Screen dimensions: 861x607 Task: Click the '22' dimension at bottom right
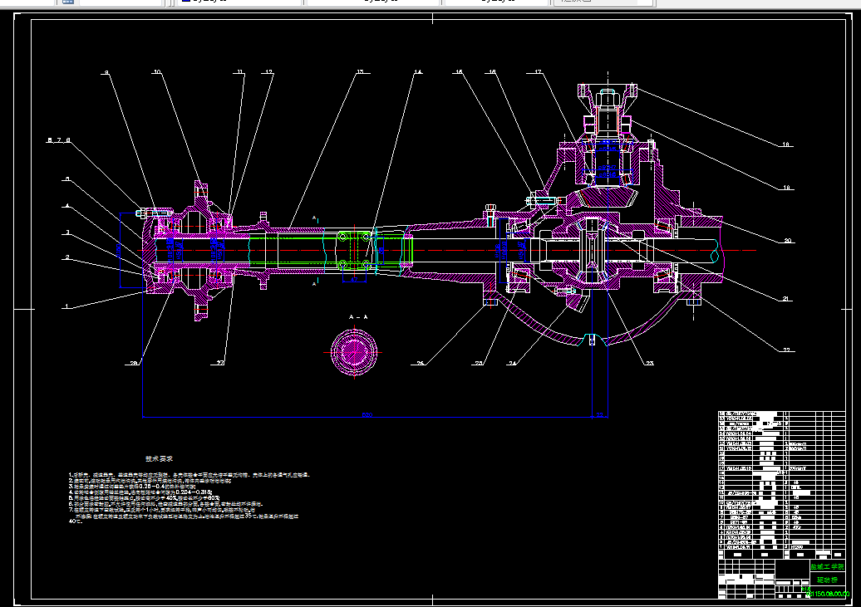(x=600, y=414)
